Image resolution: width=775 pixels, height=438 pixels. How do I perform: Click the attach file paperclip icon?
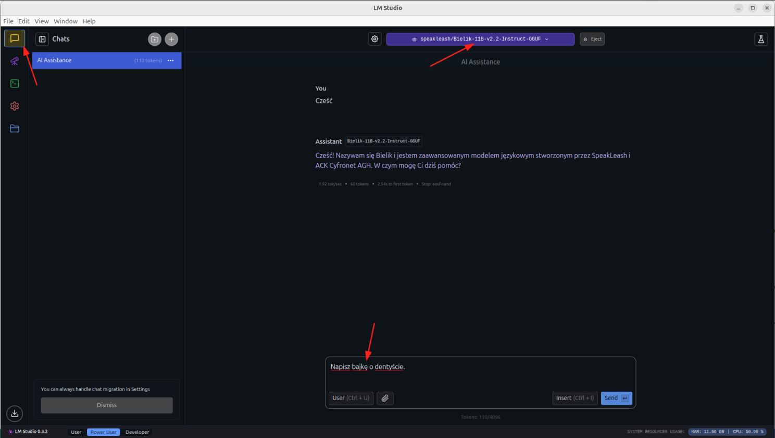[385, 398]
